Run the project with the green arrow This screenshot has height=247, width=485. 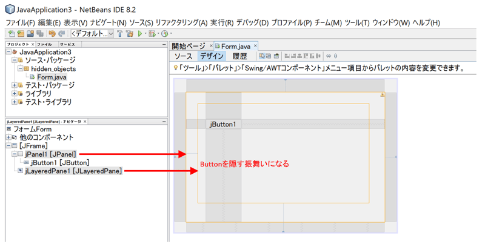pyautogui.click(x=140, y=33)
